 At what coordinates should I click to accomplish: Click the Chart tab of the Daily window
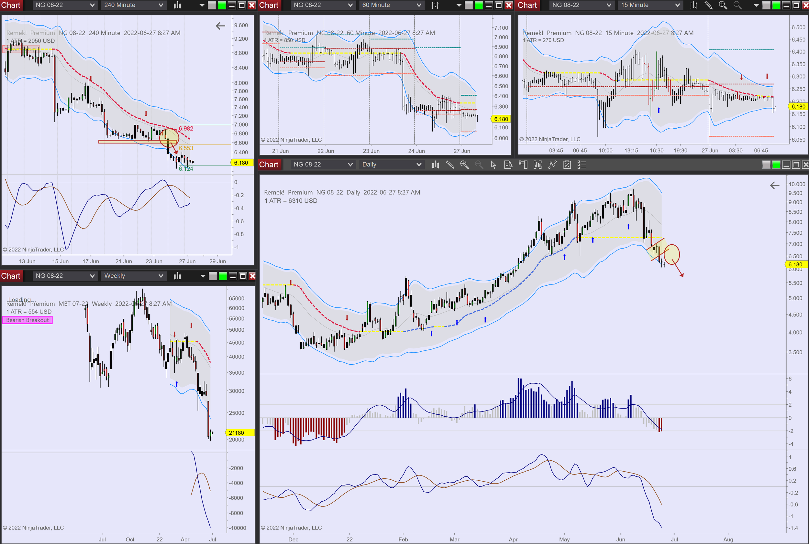[x=269, y=165]
